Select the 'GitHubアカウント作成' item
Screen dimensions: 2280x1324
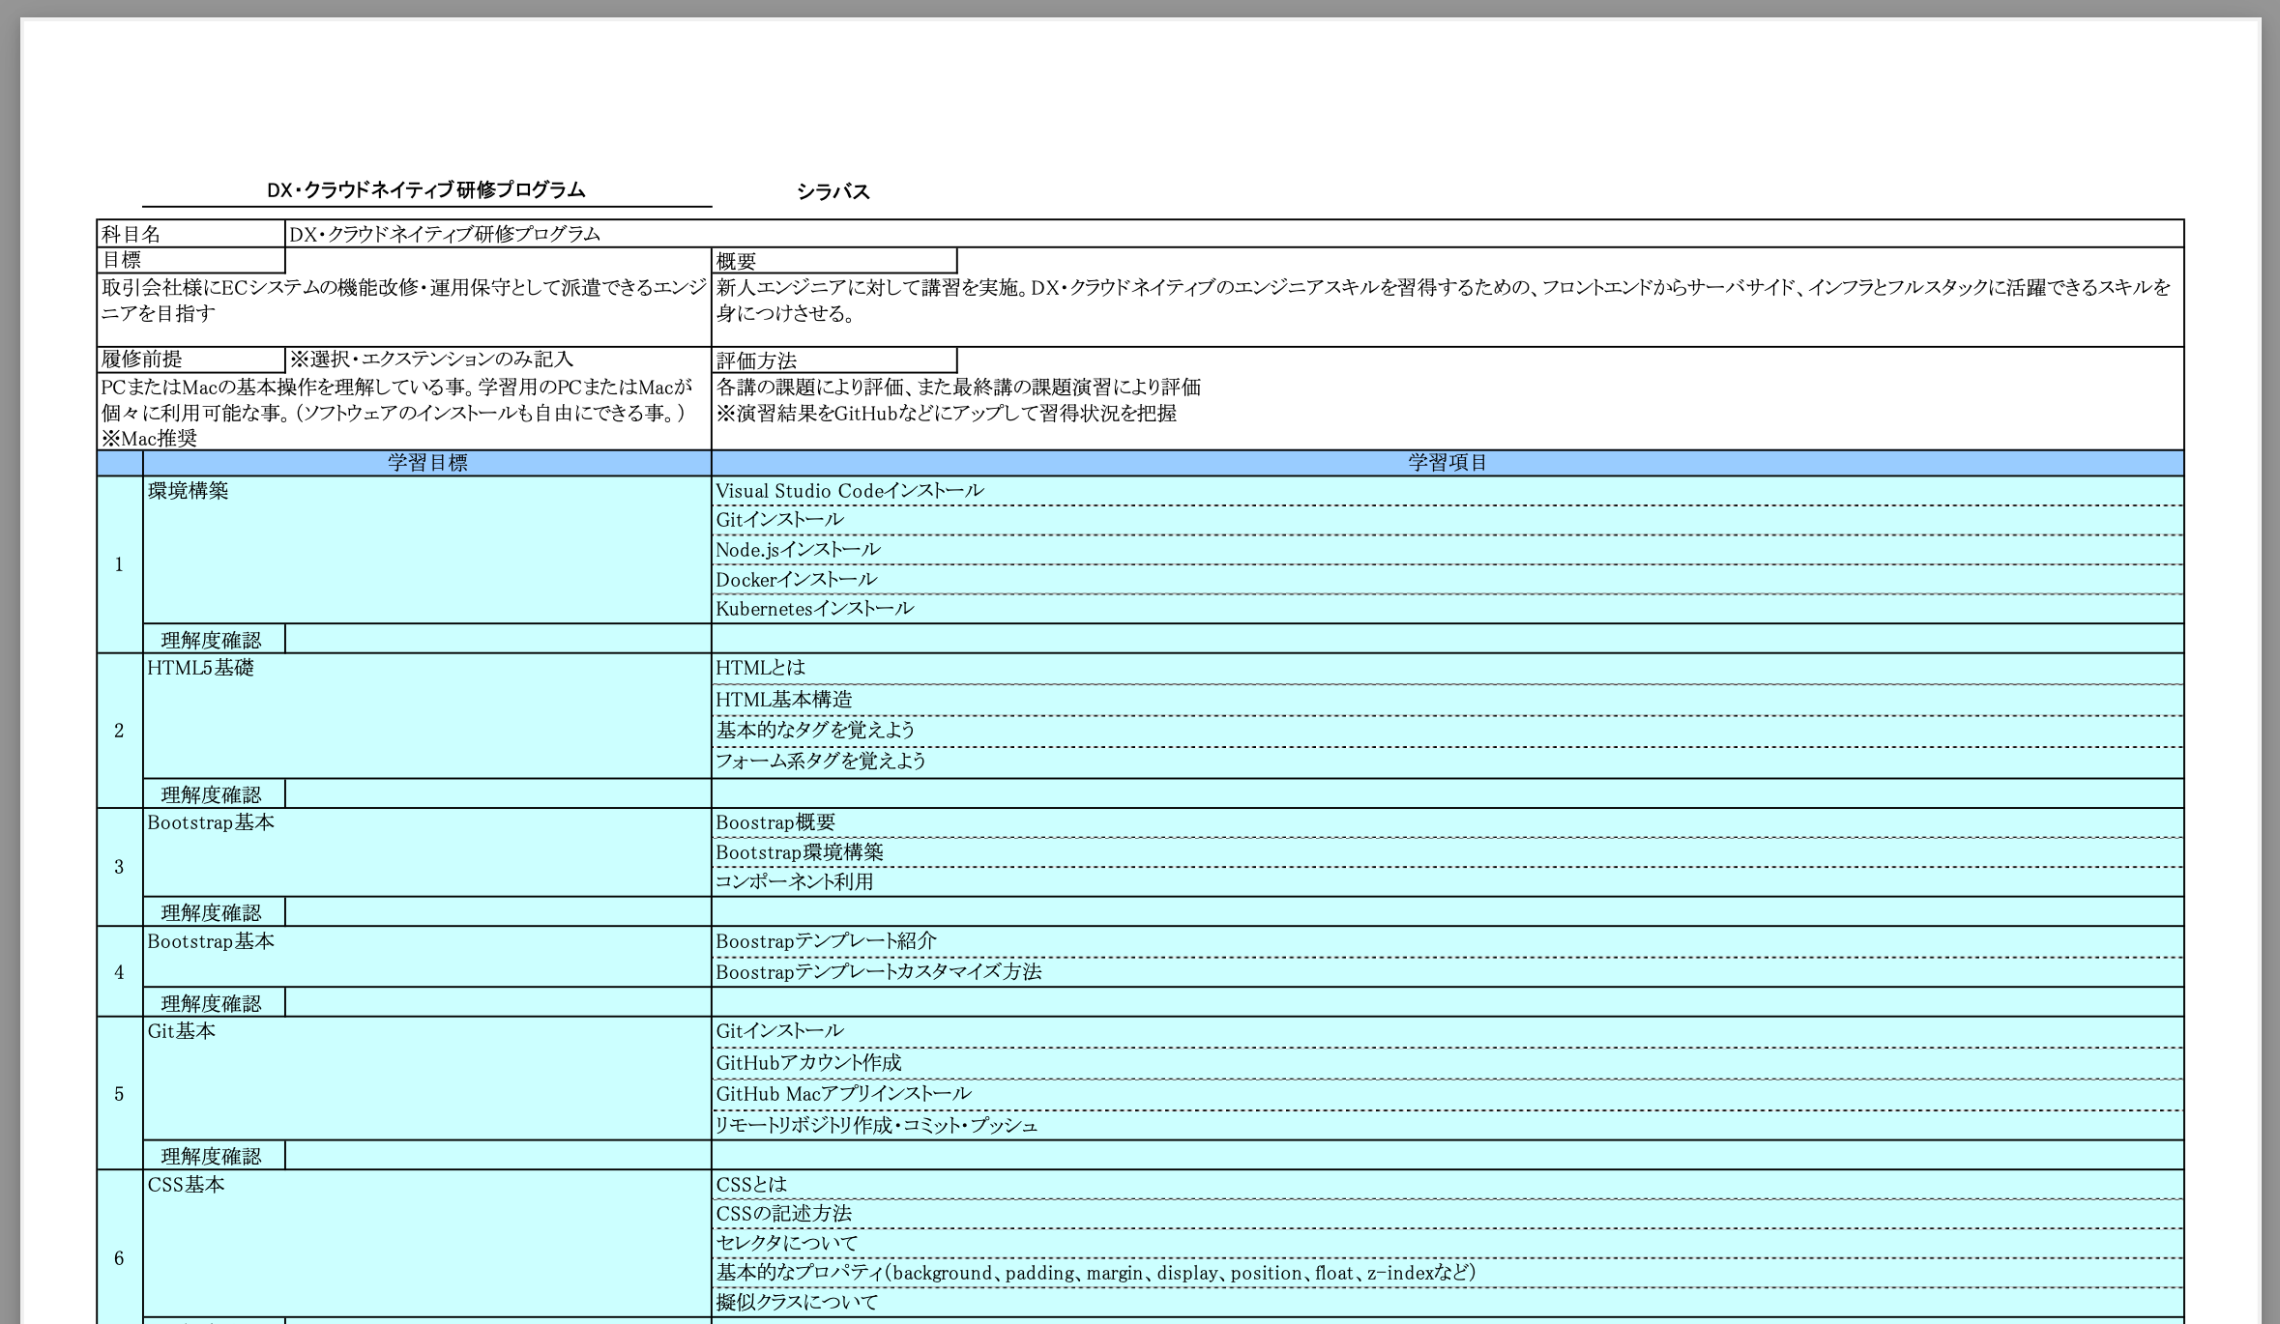(x=808, y=1063)
